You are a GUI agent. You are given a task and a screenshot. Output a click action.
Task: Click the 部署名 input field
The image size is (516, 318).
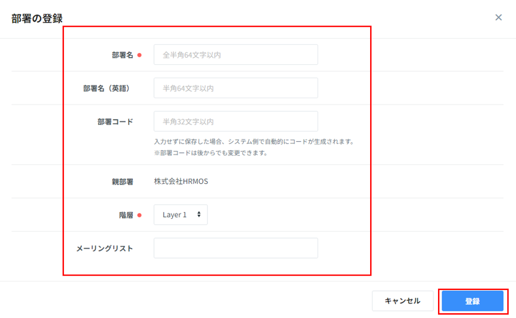[x=235, y=55]
